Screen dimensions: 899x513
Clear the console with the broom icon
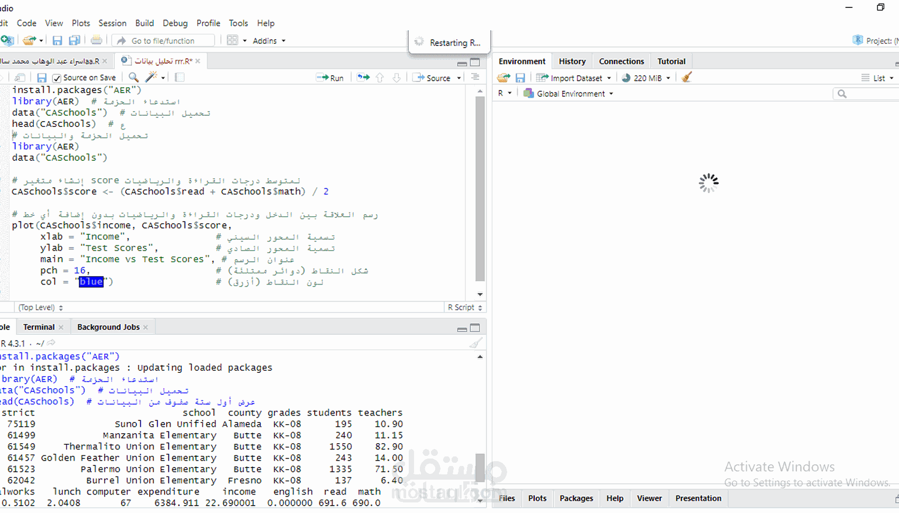tap(475, 343)
